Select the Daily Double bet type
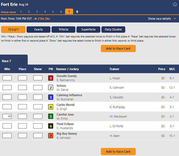 pyautogui.click(x=113, y=29)
